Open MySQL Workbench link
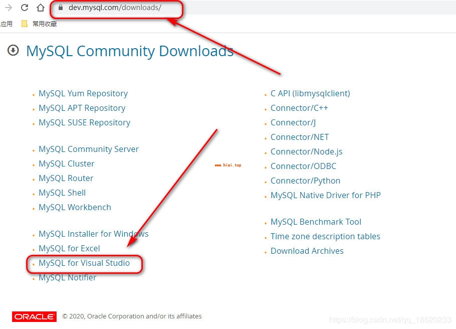 (75, 207)
